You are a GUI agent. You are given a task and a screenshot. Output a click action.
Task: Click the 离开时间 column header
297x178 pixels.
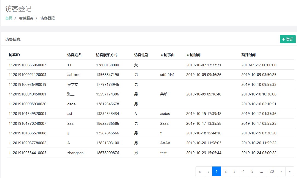pyautogui.click(x=248, y=55)
